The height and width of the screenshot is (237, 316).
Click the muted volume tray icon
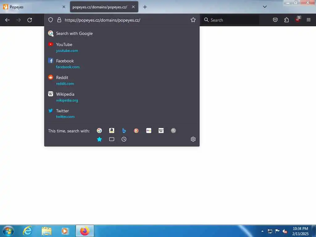coord(285,231)
